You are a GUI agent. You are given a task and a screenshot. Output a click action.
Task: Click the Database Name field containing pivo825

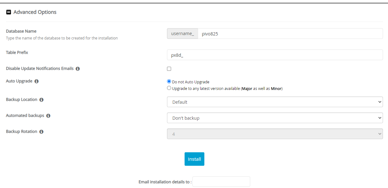pos(290,34)
